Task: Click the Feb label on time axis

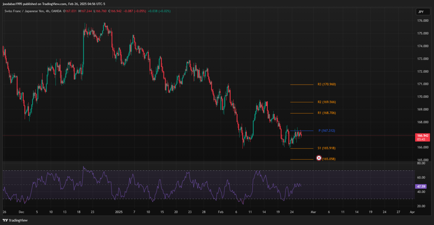Action: 221,212
